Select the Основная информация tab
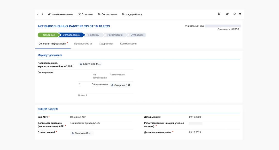279x150 pixels. click(52, 44)
